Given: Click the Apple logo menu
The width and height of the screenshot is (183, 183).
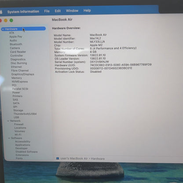Looking at the screenshot, I should tap(1, 12).
